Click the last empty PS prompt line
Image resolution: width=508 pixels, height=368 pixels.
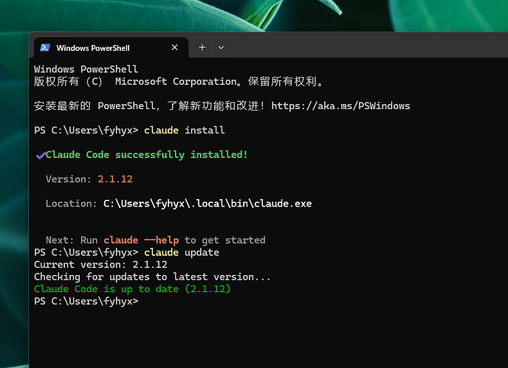[86, 301]
